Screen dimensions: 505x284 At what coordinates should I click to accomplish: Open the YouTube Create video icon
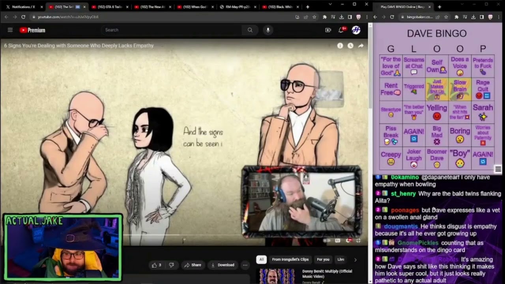coord(328,30)
